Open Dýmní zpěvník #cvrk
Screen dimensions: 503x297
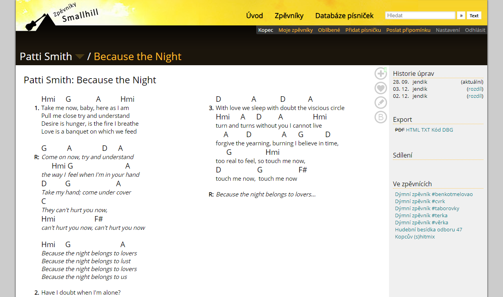(420, 201)
